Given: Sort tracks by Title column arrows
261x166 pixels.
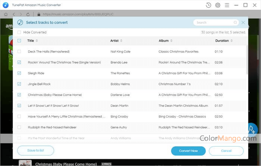Looking at the screenshot, I should (x=37, y=41).
